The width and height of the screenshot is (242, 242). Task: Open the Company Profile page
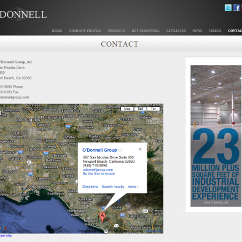[85, 31]
